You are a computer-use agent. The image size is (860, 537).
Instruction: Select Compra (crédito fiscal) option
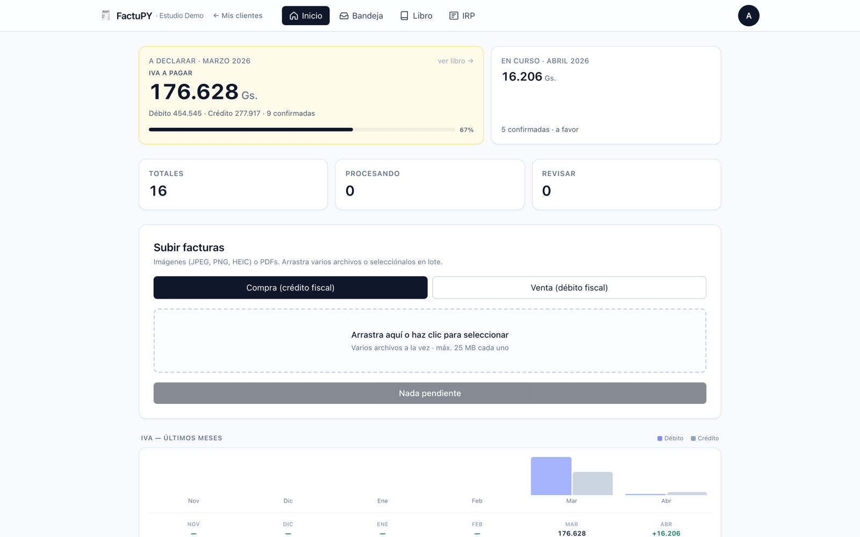[x=290, y=288]
